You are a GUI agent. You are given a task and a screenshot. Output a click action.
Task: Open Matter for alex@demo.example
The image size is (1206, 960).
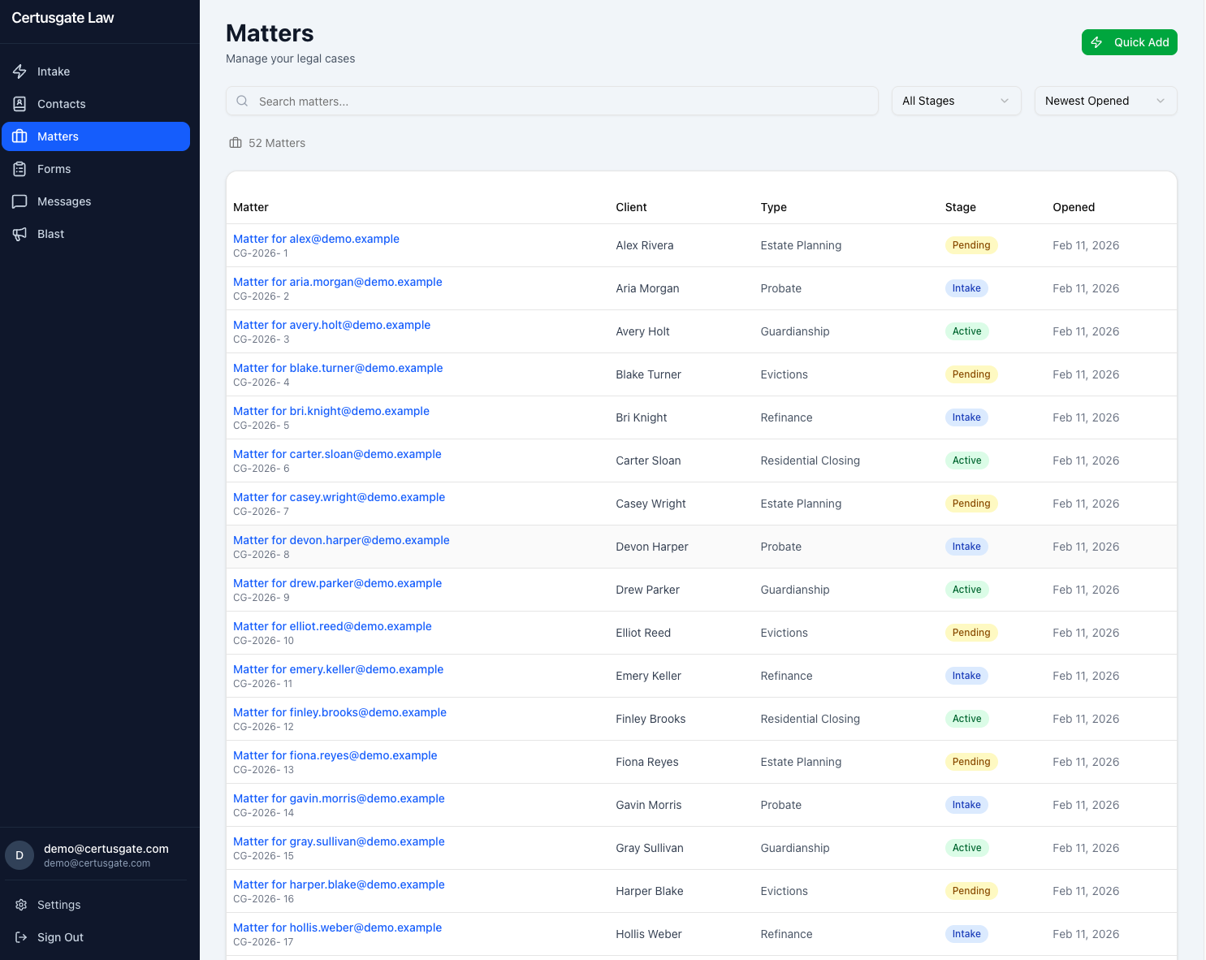click(316, 239)
